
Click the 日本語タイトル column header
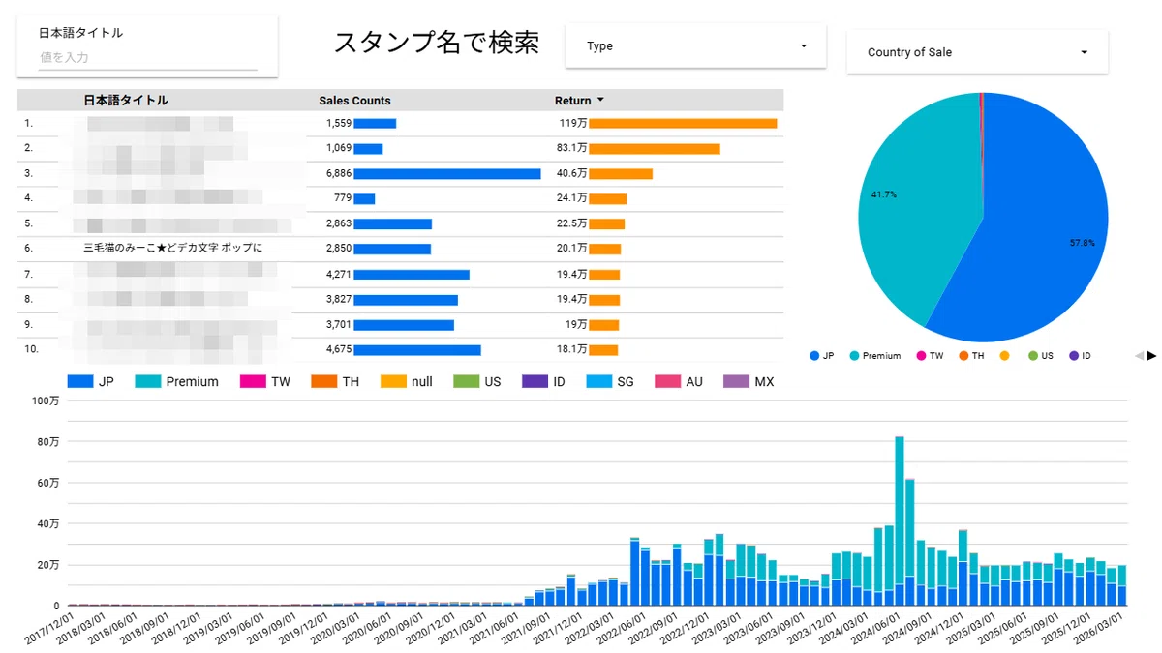click(x=126, y=101)
